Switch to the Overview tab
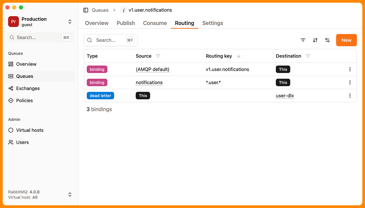The image size is (365, 208). click(x=97, y=23)
